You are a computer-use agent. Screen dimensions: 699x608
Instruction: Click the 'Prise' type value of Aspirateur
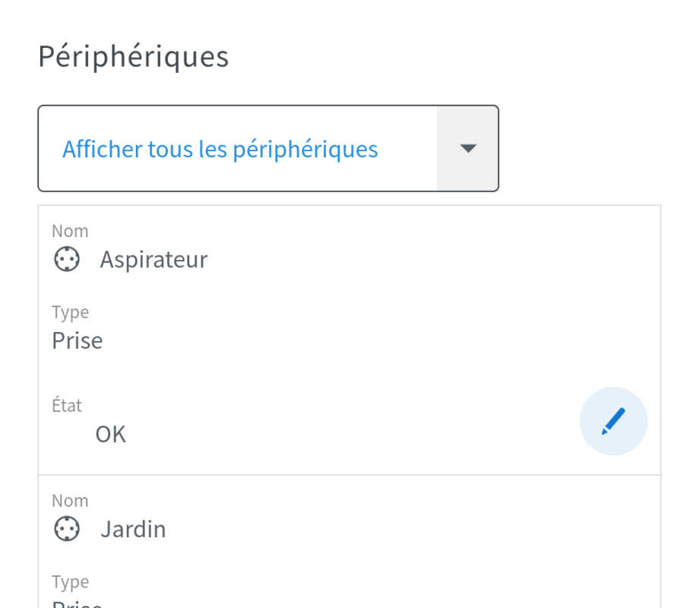[77, 340]
